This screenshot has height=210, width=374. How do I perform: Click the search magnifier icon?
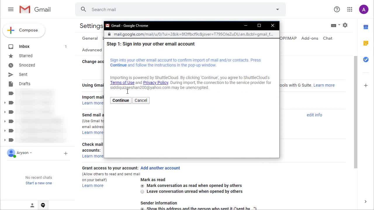point(83,9)
